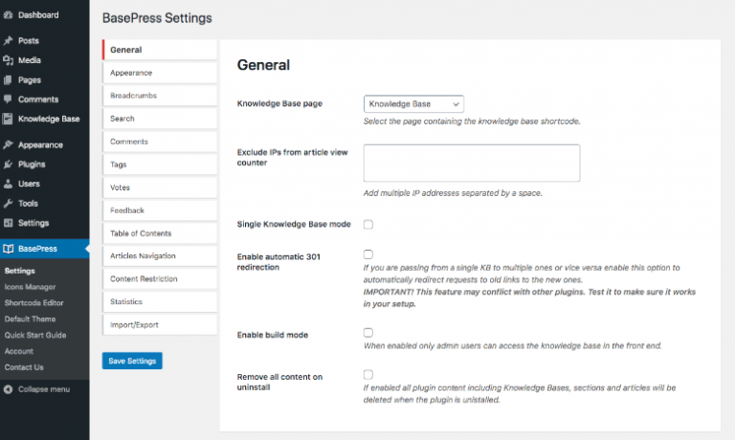Check the Enable build mode box
This screenshot has height=440, width=735.
(368, 333)
